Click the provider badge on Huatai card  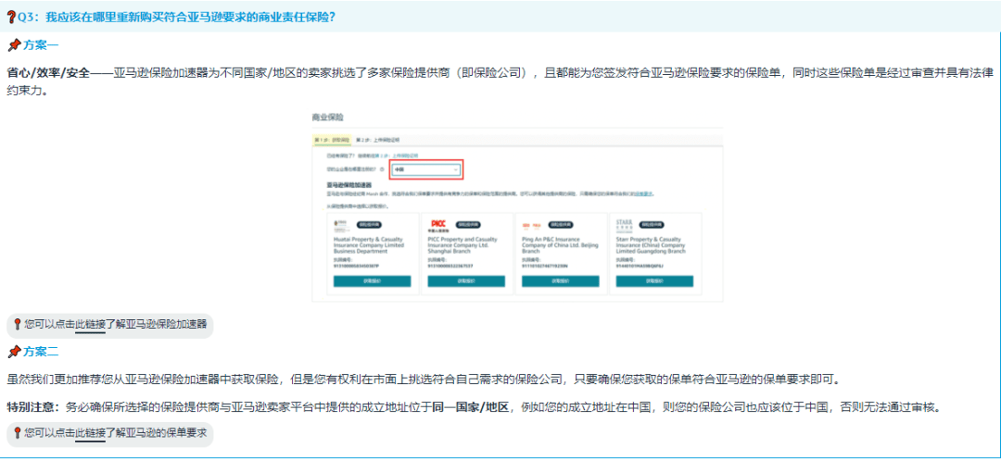coord(369,224)
